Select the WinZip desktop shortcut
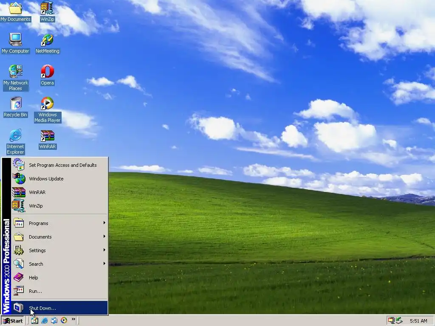The image size is (435, 326). pyautogui.click(x=47, y=12)
